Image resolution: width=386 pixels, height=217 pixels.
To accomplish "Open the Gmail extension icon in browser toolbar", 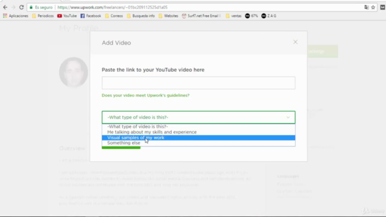I will pyautogui.click(x=382, y=7).
